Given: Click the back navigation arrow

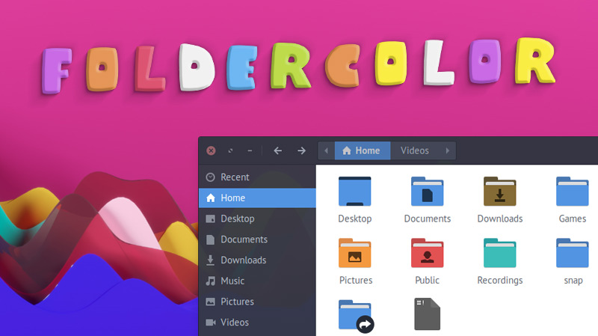Looking at the screenshot, I should click(278, 150).
